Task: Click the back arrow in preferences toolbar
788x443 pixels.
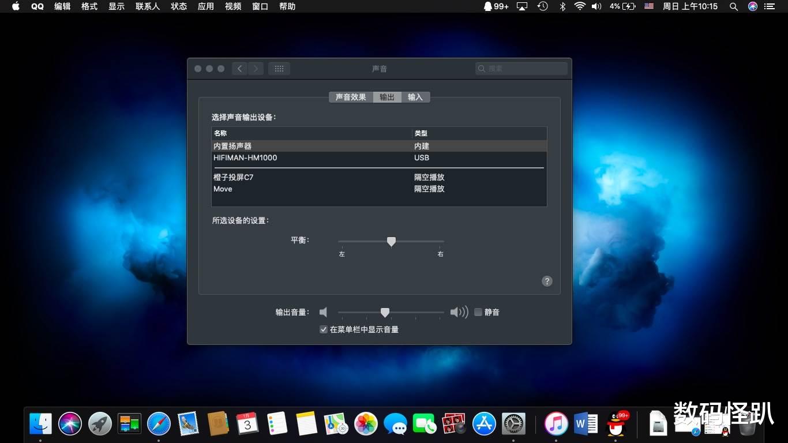Action: click(239, 69)
